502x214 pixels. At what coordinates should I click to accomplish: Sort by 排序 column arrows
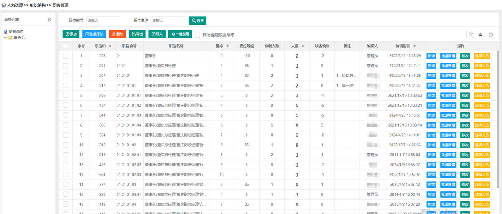[227, 46]
